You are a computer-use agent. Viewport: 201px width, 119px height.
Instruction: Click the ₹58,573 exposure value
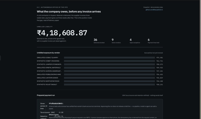tap(160, 64)
